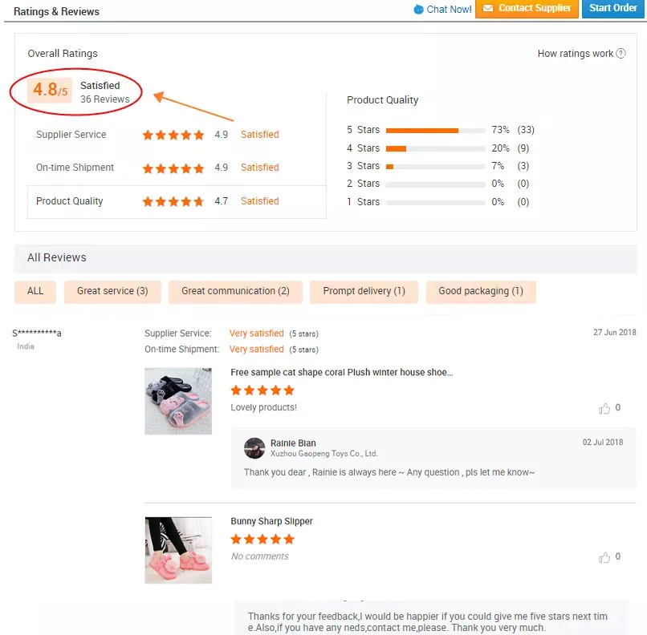Click the Start Order button
Viewport: 647px width, 635px height.
tap(612, 8)
